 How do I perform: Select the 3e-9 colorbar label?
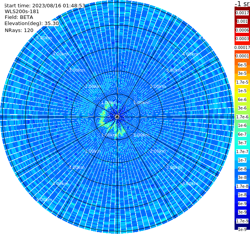pos(242,212)
